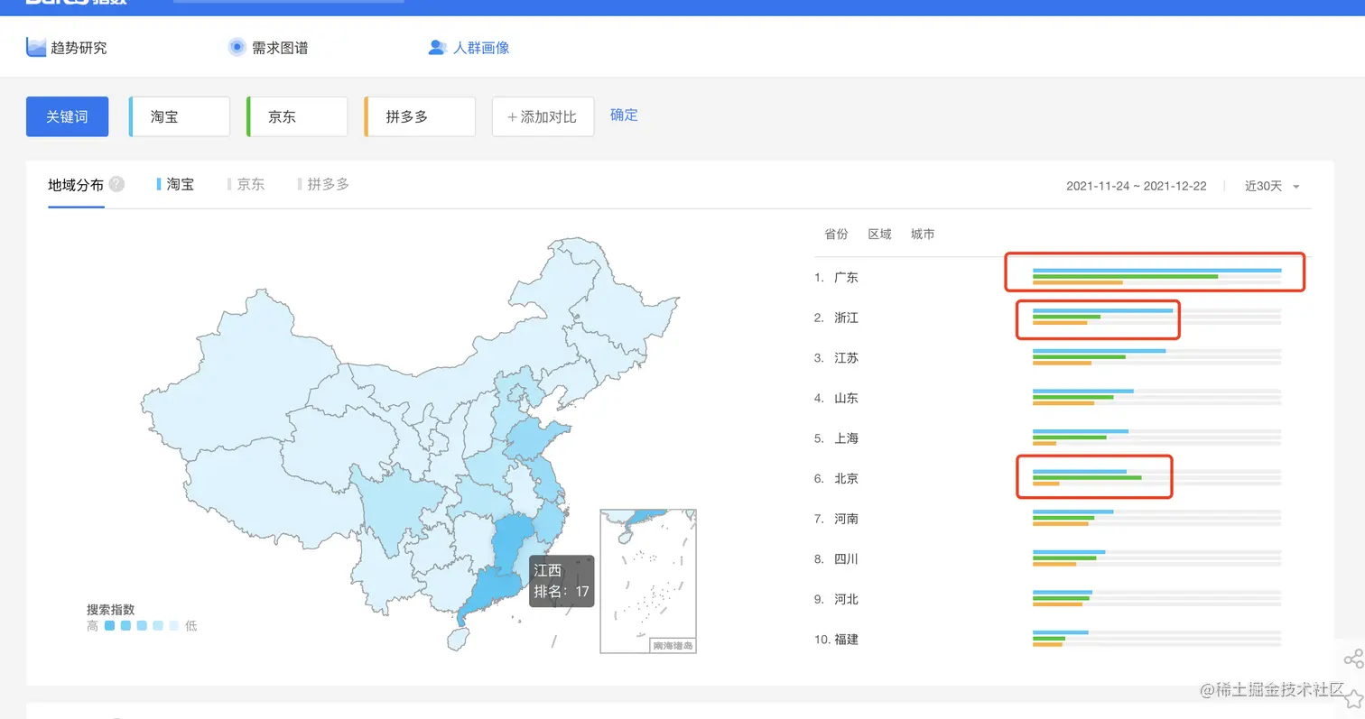Click 上海 in the ranking list
Viewport: 1365px width, 719px height.
click(x=846, y=438)
